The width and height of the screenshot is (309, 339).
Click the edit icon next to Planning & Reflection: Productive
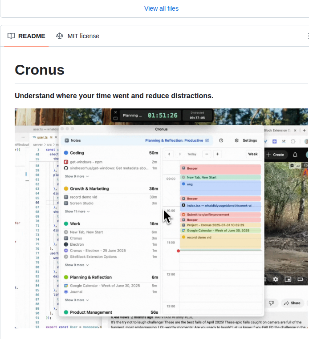click(x=207, y=140)
